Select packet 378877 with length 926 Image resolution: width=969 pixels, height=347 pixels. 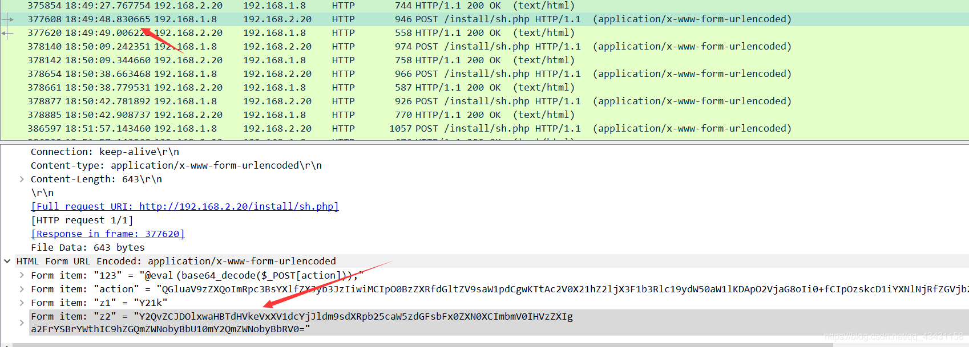(484, 101)
